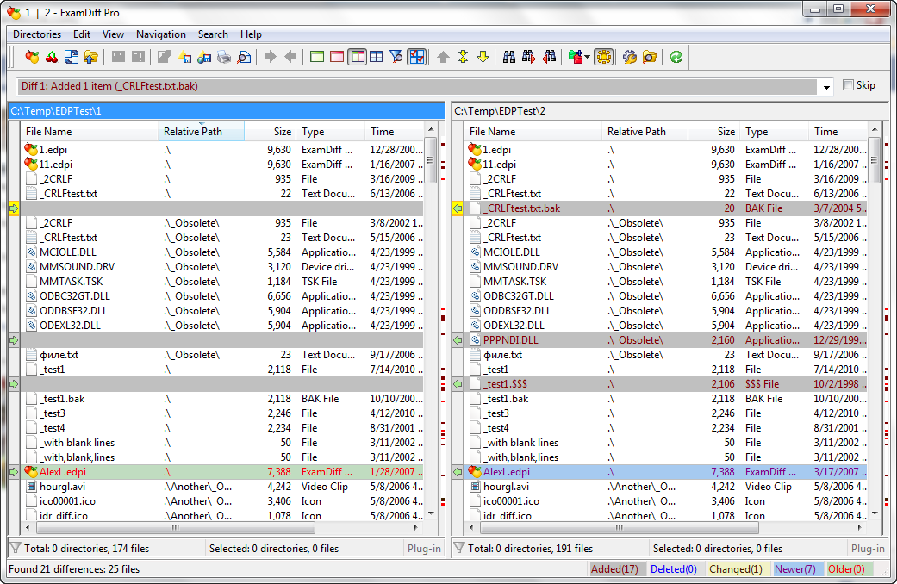Viewport: 897px width, 584px height.
Task: Sort right pane by Type column
Action: point(774,132)
